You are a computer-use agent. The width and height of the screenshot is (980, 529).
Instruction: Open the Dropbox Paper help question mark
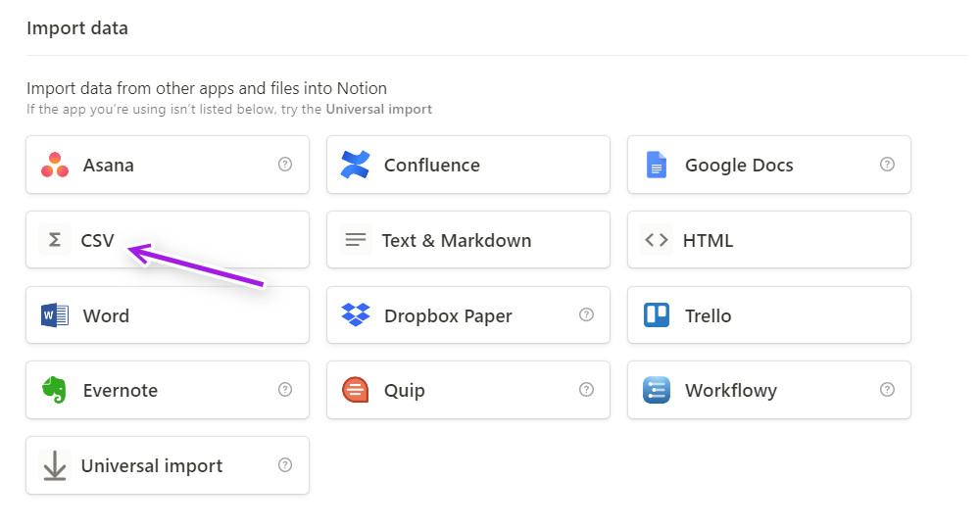click(586, 314)
